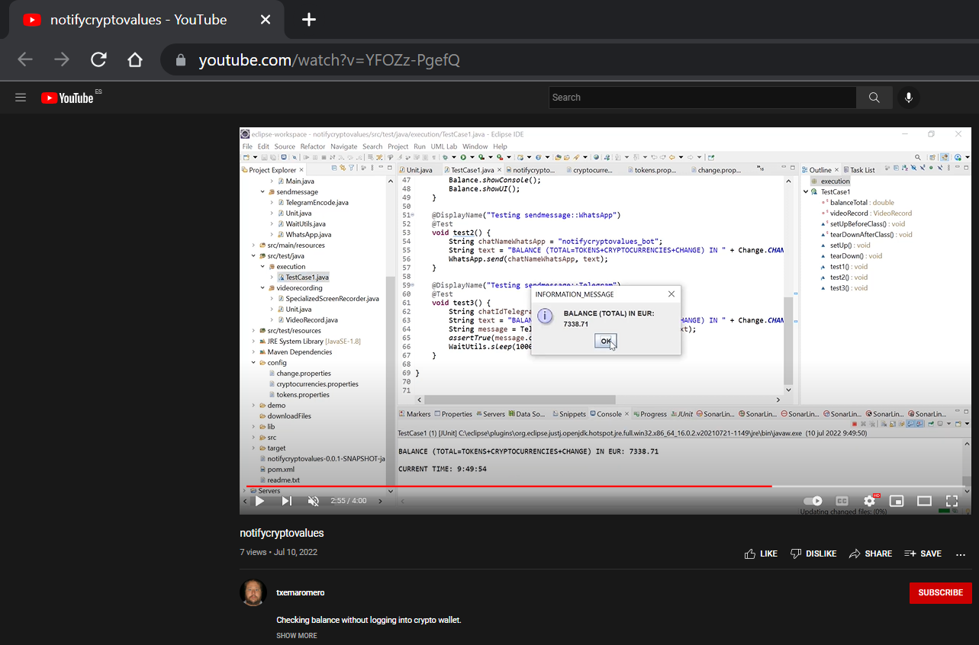The height and width of the screenshot is (645, 979).
Task: Open txemaromero channel name link
Action: point(301,592)
